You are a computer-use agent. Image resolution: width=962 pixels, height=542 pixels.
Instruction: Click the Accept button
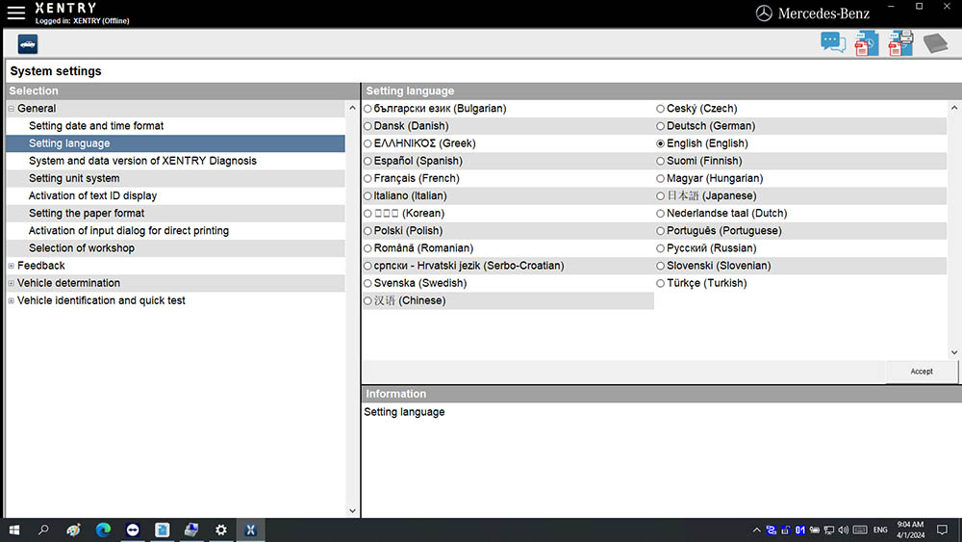tap(922, 372)
